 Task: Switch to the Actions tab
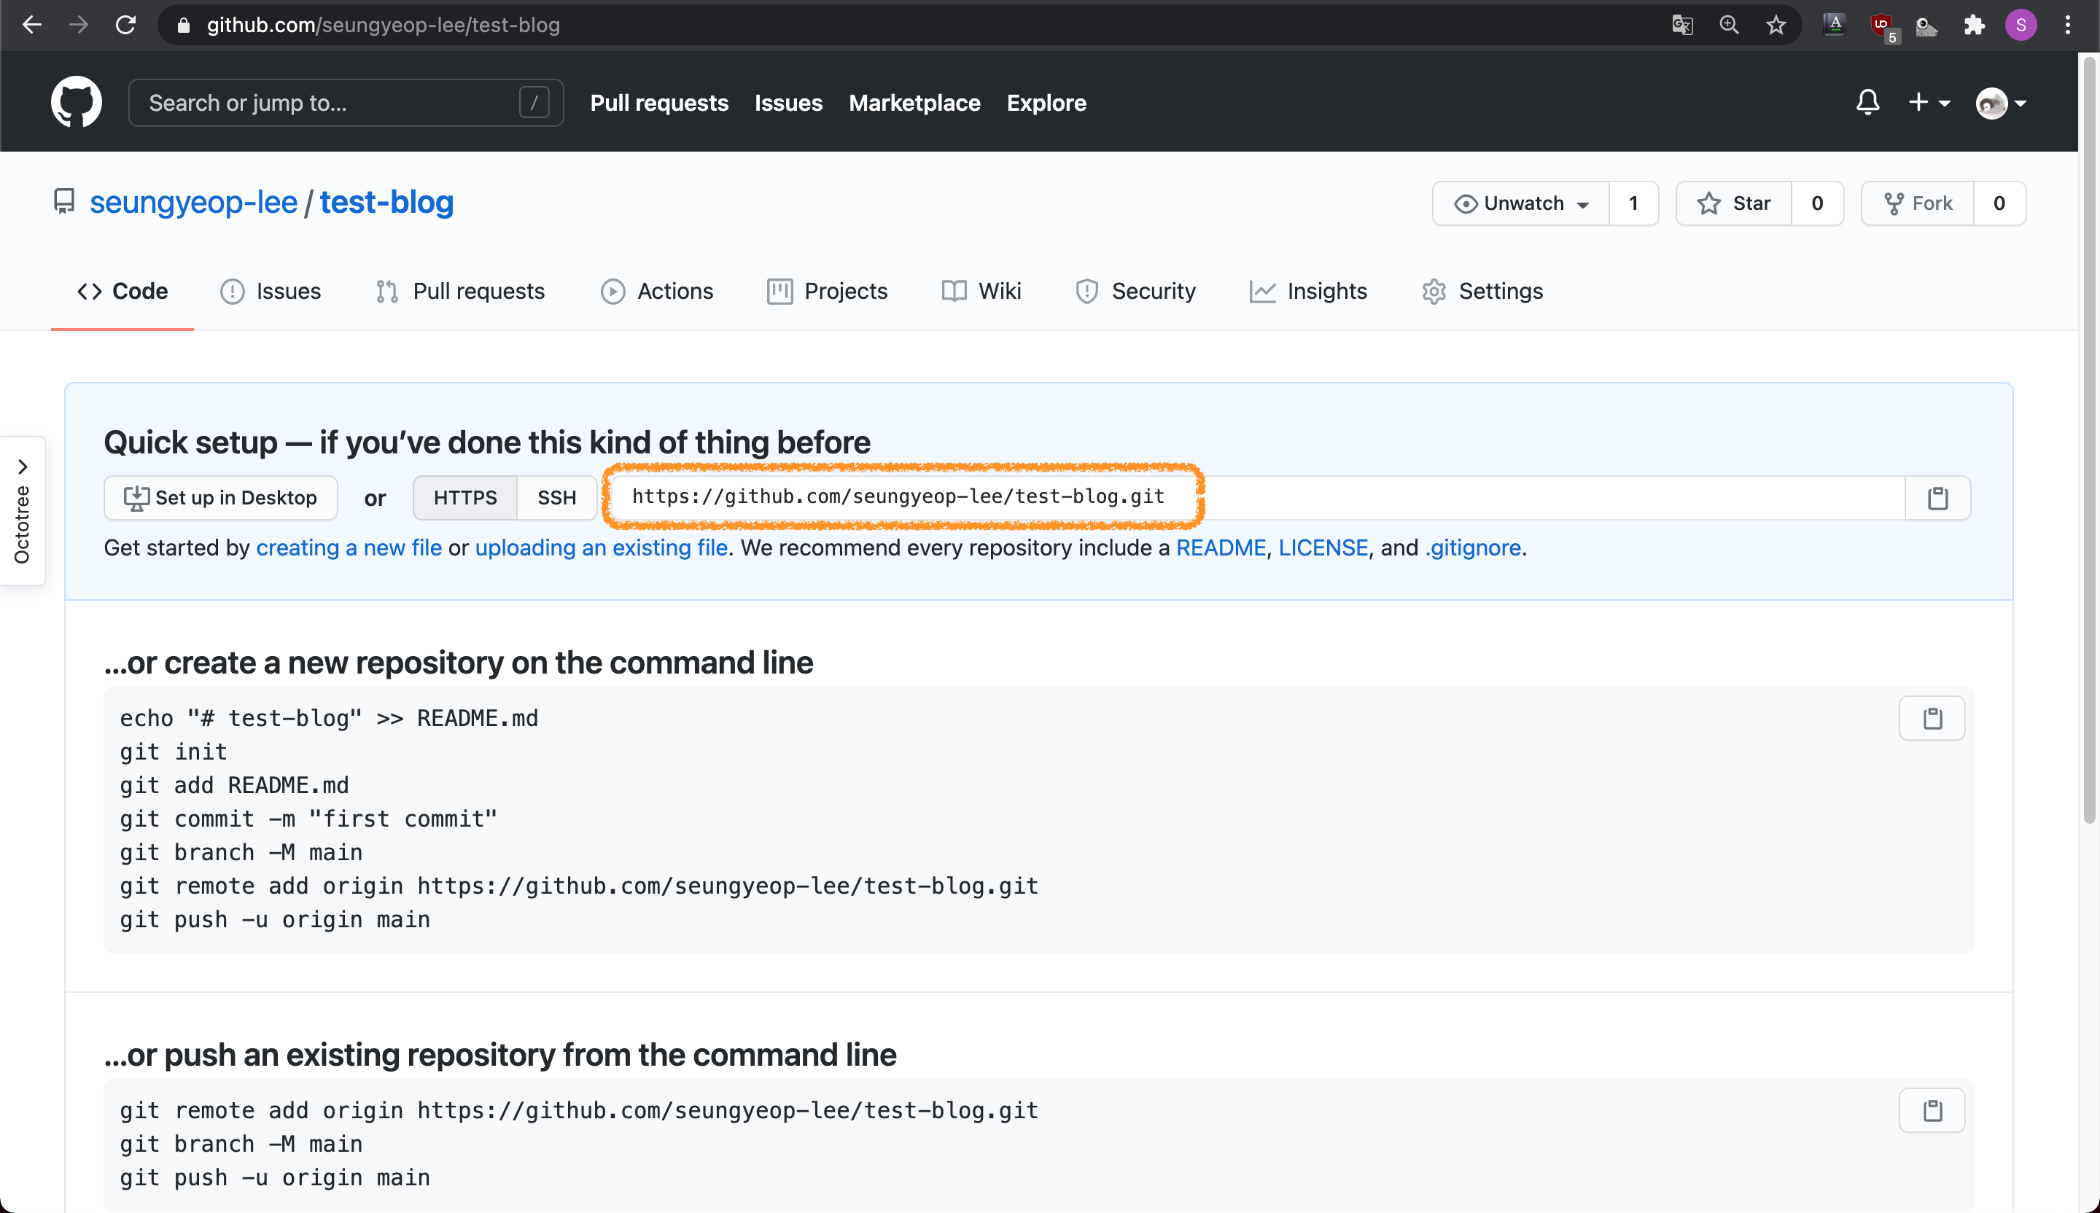(x=658, y=291)
